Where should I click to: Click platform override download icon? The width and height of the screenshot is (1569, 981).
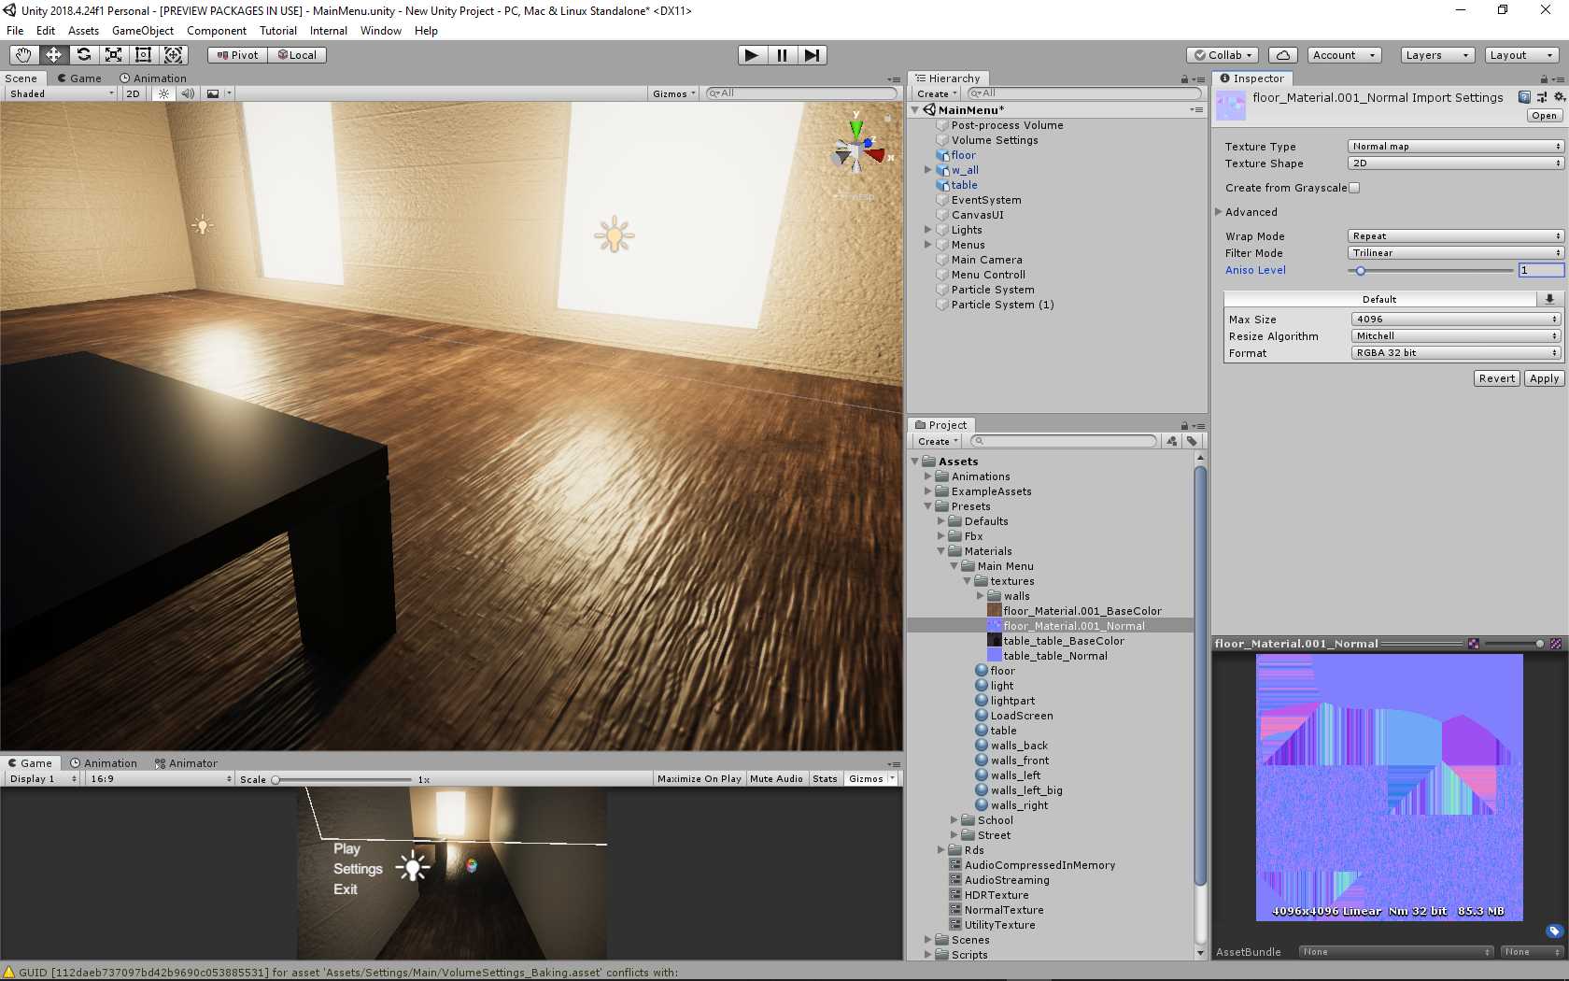click(1549, 299)
